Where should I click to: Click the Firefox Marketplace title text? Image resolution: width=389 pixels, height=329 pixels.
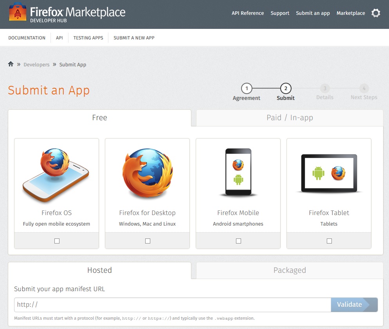pyautogui.click(x=77, y=12)
